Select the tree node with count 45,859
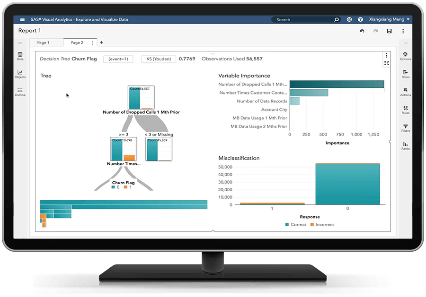426x297 pixels. click(x=159, y=149)
